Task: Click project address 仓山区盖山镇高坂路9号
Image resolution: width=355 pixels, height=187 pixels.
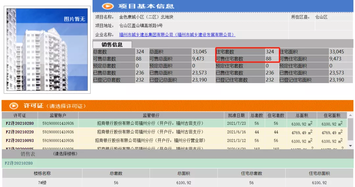Action: (141, 26)
